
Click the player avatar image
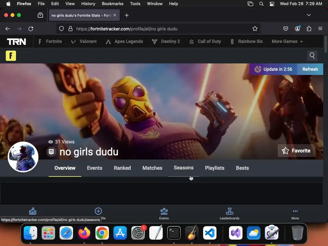(x=23, y=157)
